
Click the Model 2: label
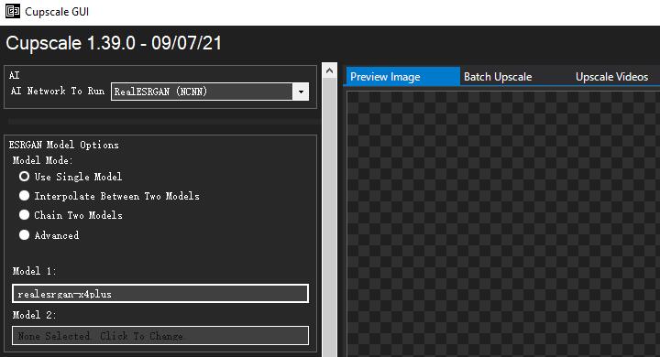34,315
